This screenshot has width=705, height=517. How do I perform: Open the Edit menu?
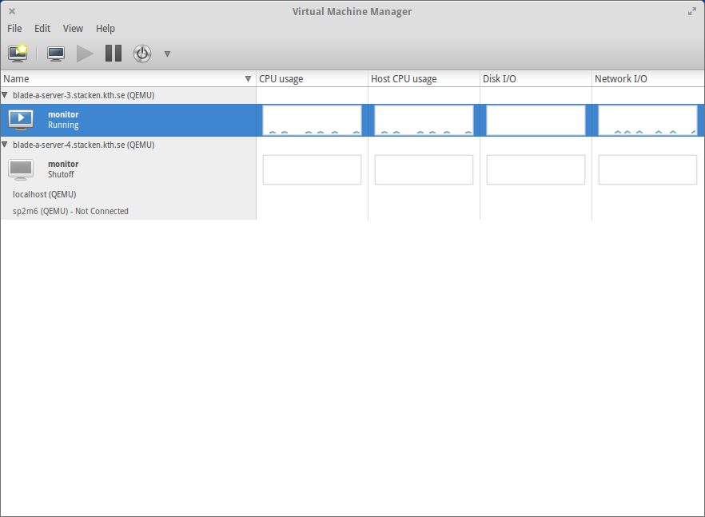[x=42, y=28]
